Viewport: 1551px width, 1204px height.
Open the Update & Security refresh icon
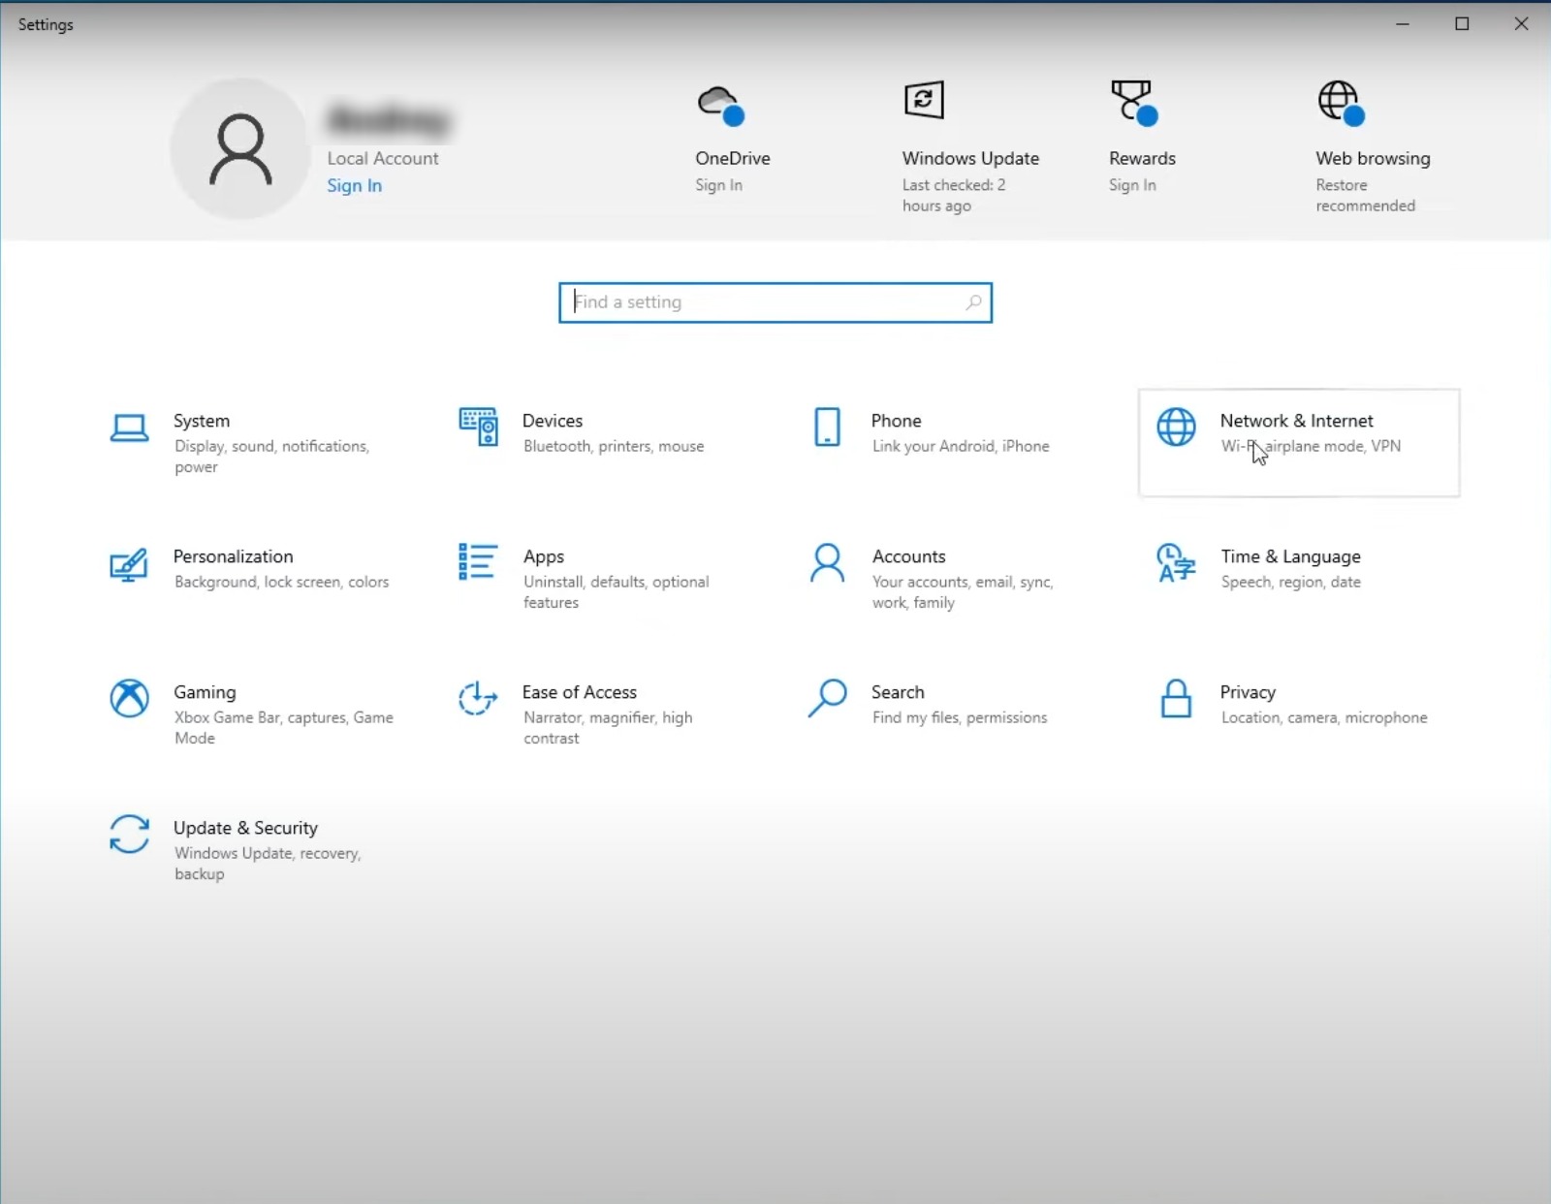129,834
